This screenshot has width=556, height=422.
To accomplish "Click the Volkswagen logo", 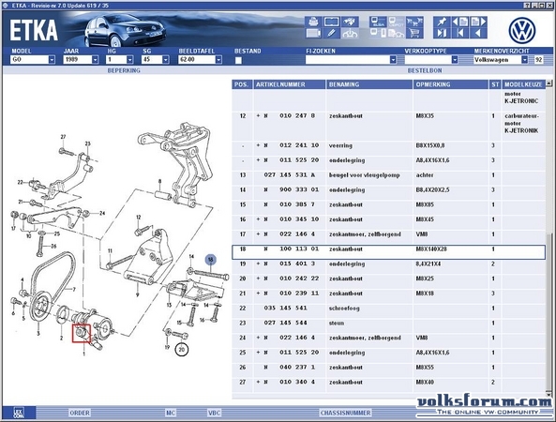I will click(x=521, y=31).
